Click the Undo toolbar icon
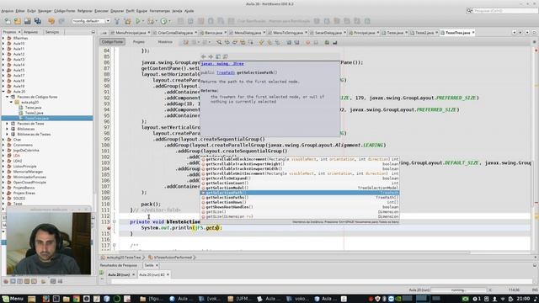539x303 pixels. click(x=51, y=21)
